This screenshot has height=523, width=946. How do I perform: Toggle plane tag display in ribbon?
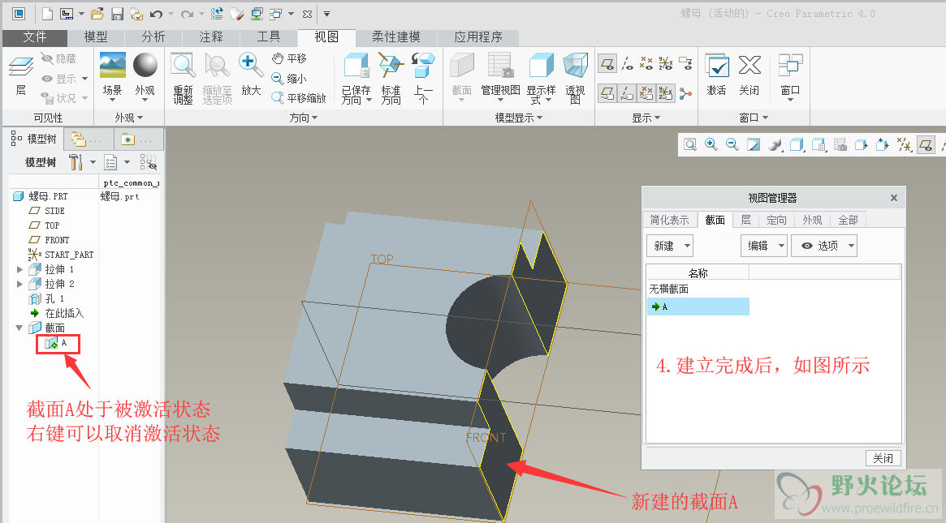click(607, 93)
